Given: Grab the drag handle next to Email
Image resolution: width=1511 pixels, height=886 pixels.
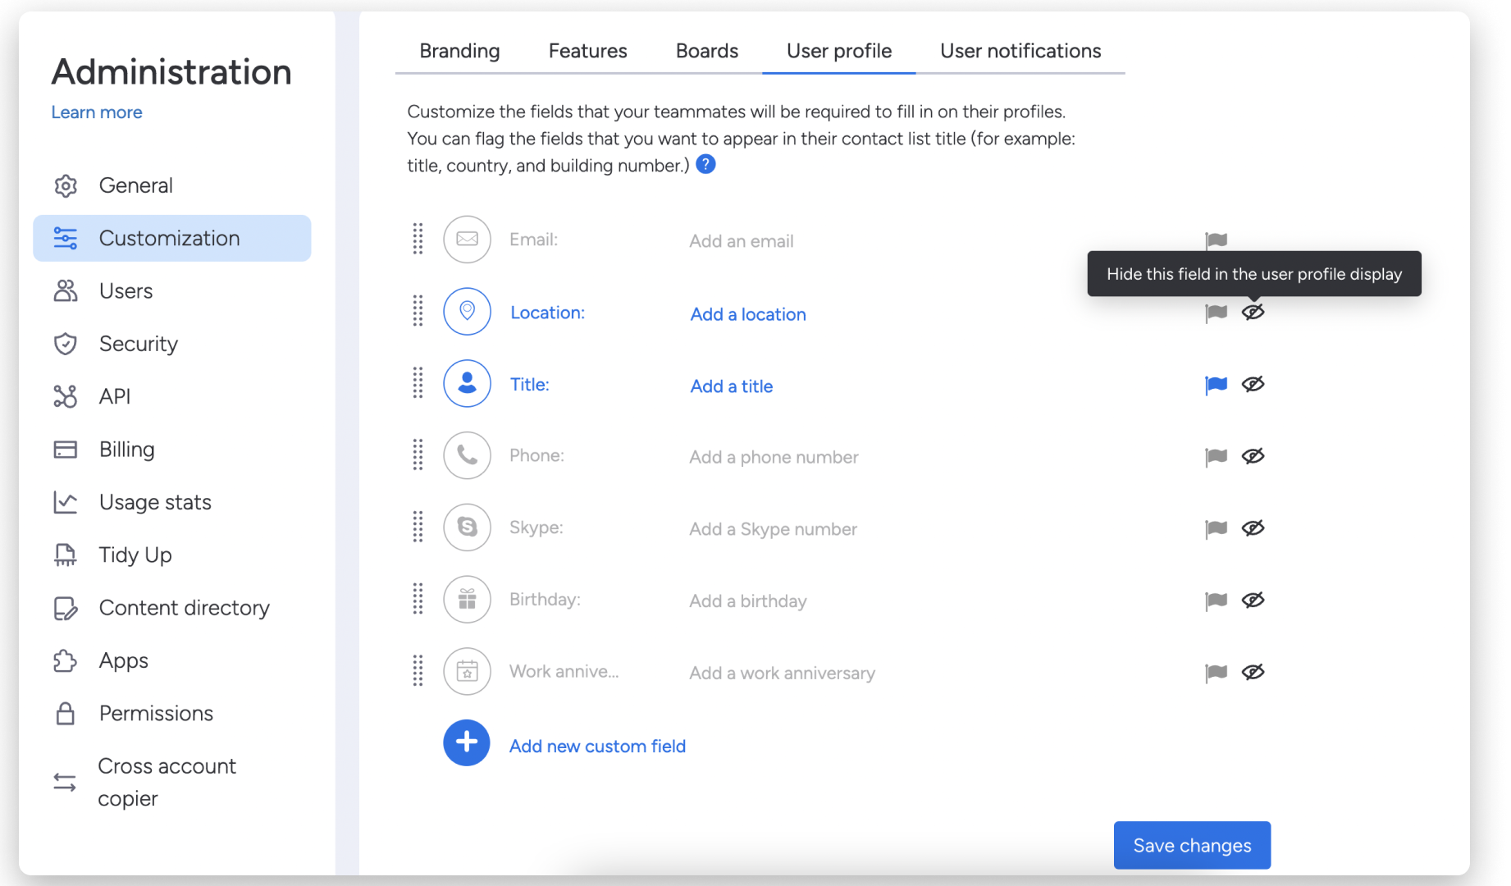Looking at the screenshot, I should pos(418,240).
